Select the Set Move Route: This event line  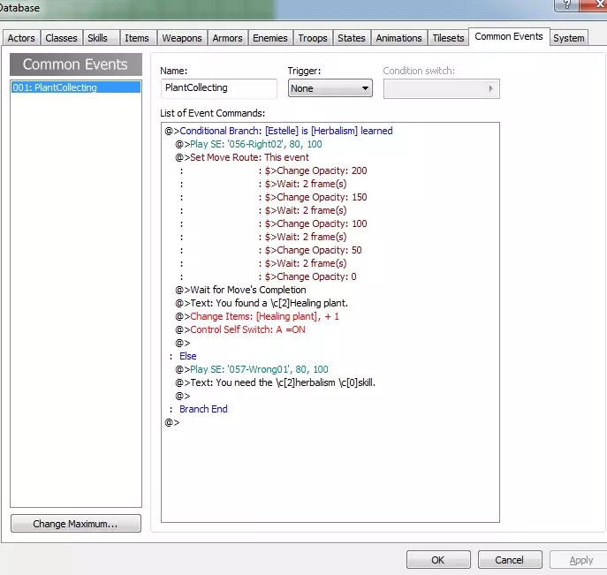(x=242, y=157)
